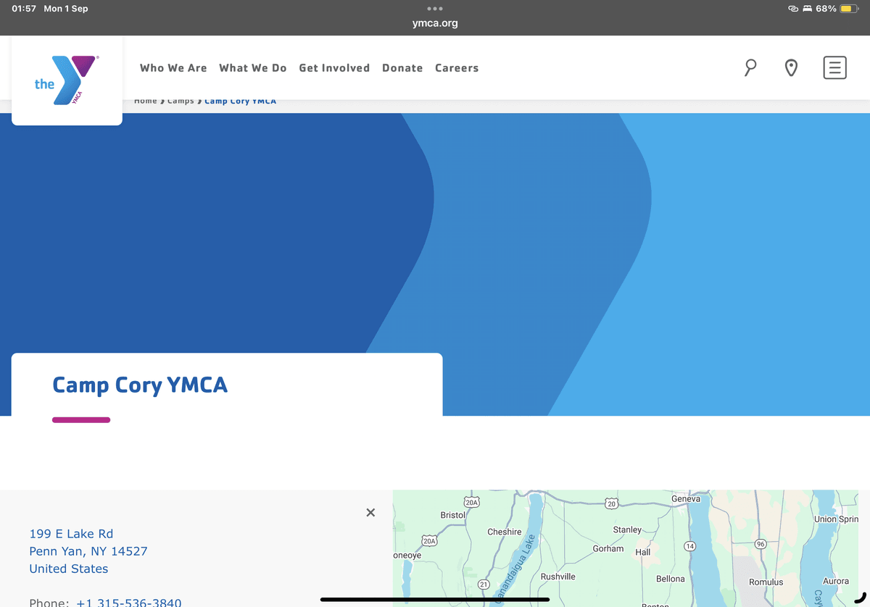870x607 pixels.
Task: Tap the three-dot multitasking indicator
Action: [x=435, y=9]
